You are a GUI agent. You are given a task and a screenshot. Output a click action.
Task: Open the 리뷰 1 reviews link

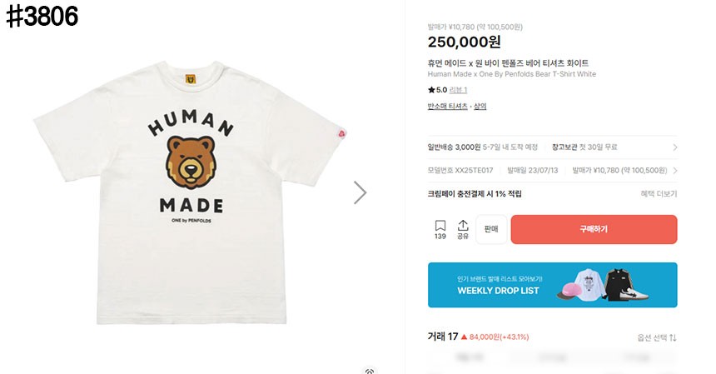pyautogui.click(x=459, y=90)
